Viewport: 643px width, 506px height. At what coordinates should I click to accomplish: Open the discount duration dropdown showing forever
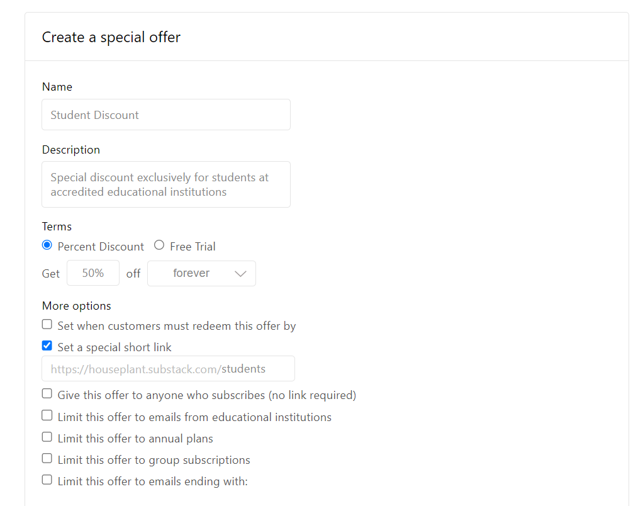click(201, 273)
